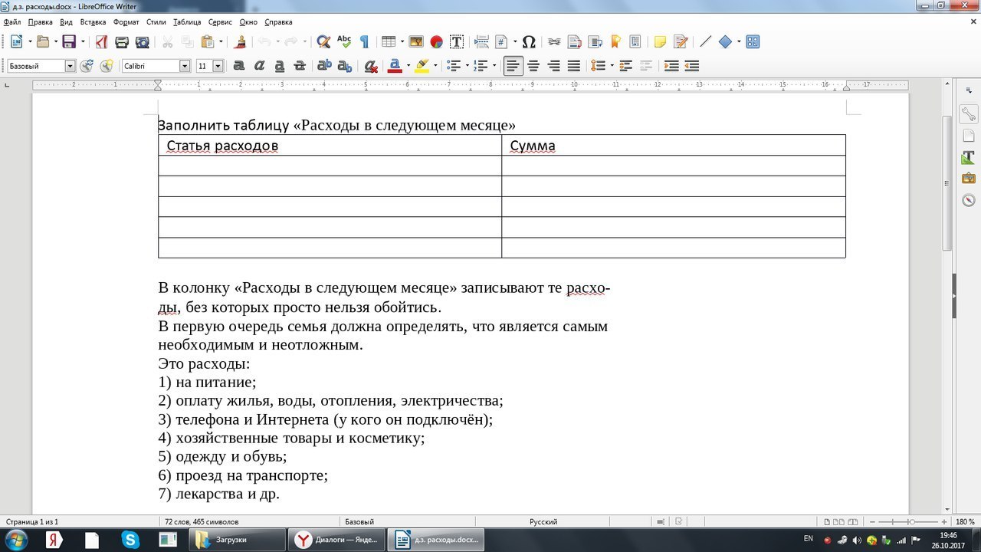
Task: Open Find & Replace from the toolbar
Action: [x=323, y=42]
